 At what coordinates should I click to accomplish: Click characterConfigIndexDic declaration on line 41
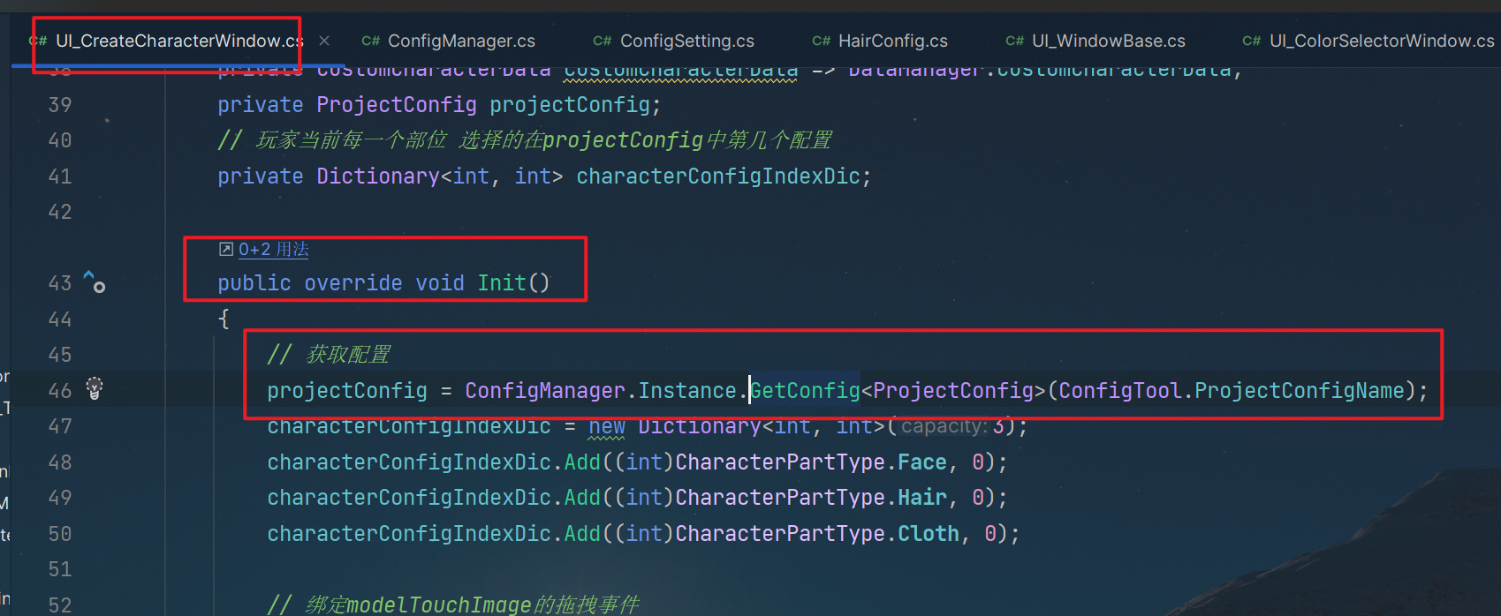pyautogui.click(x=718, y=177)
